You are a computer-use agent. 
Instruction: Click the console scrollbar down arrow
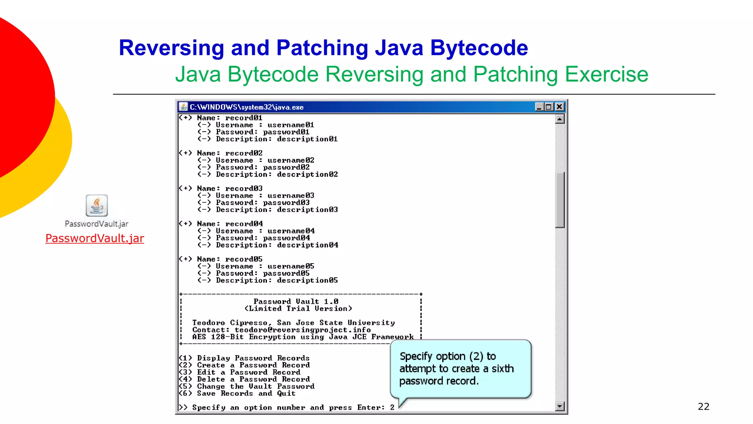(560, 406)
